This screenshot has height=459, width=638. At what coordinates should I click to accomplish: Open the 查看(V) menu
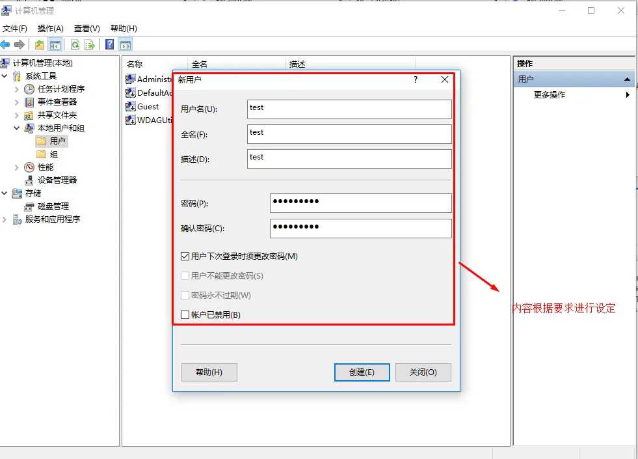click(86, 28)
